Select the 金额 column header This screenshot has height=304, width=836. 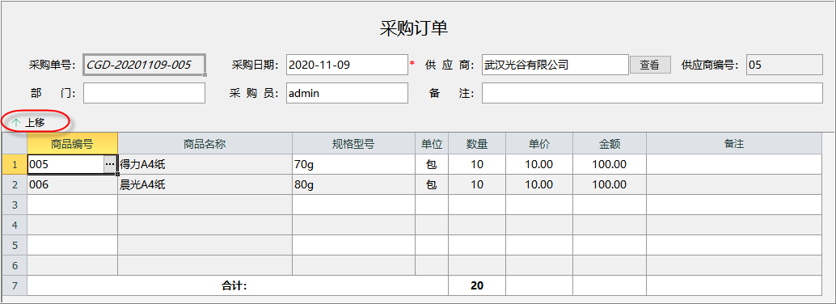tap(610, 143)
